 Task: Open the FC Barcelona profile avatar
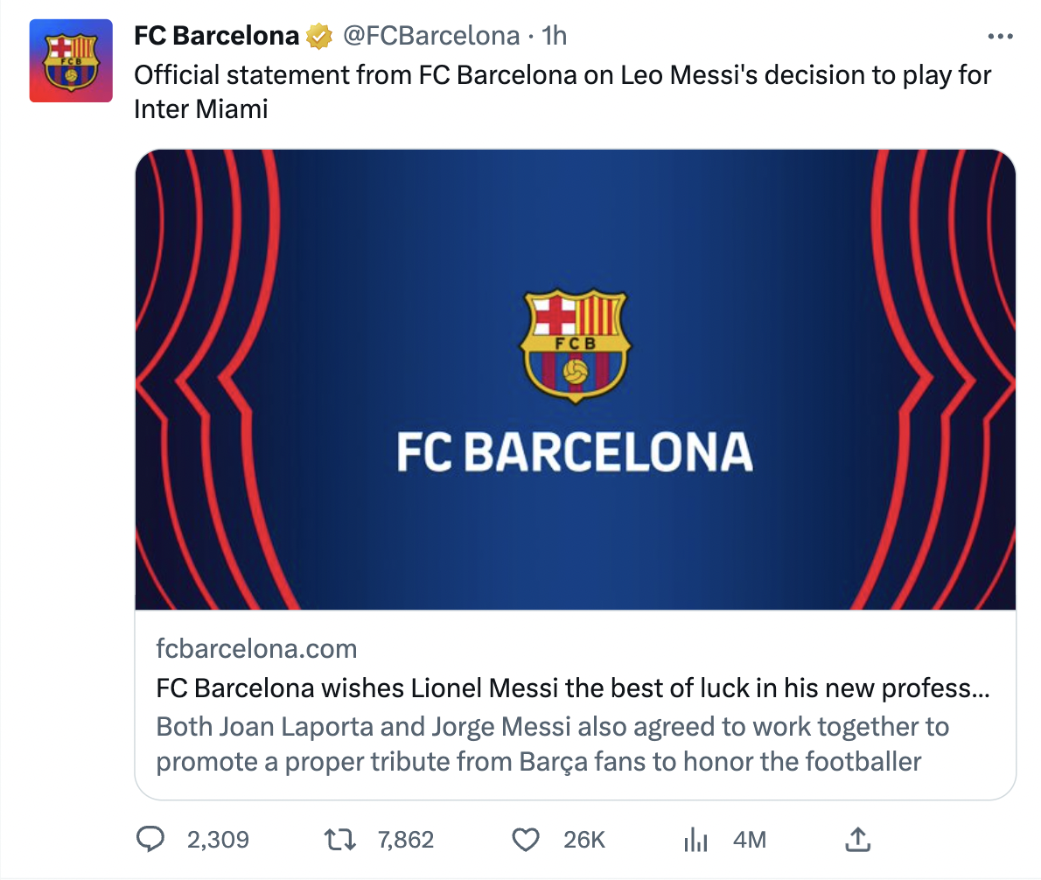coord(71,60)
